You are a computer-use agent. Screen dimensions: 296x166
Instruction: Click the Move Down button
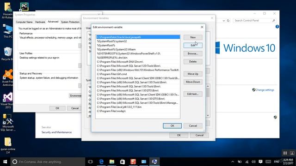(x=193, y=82)
